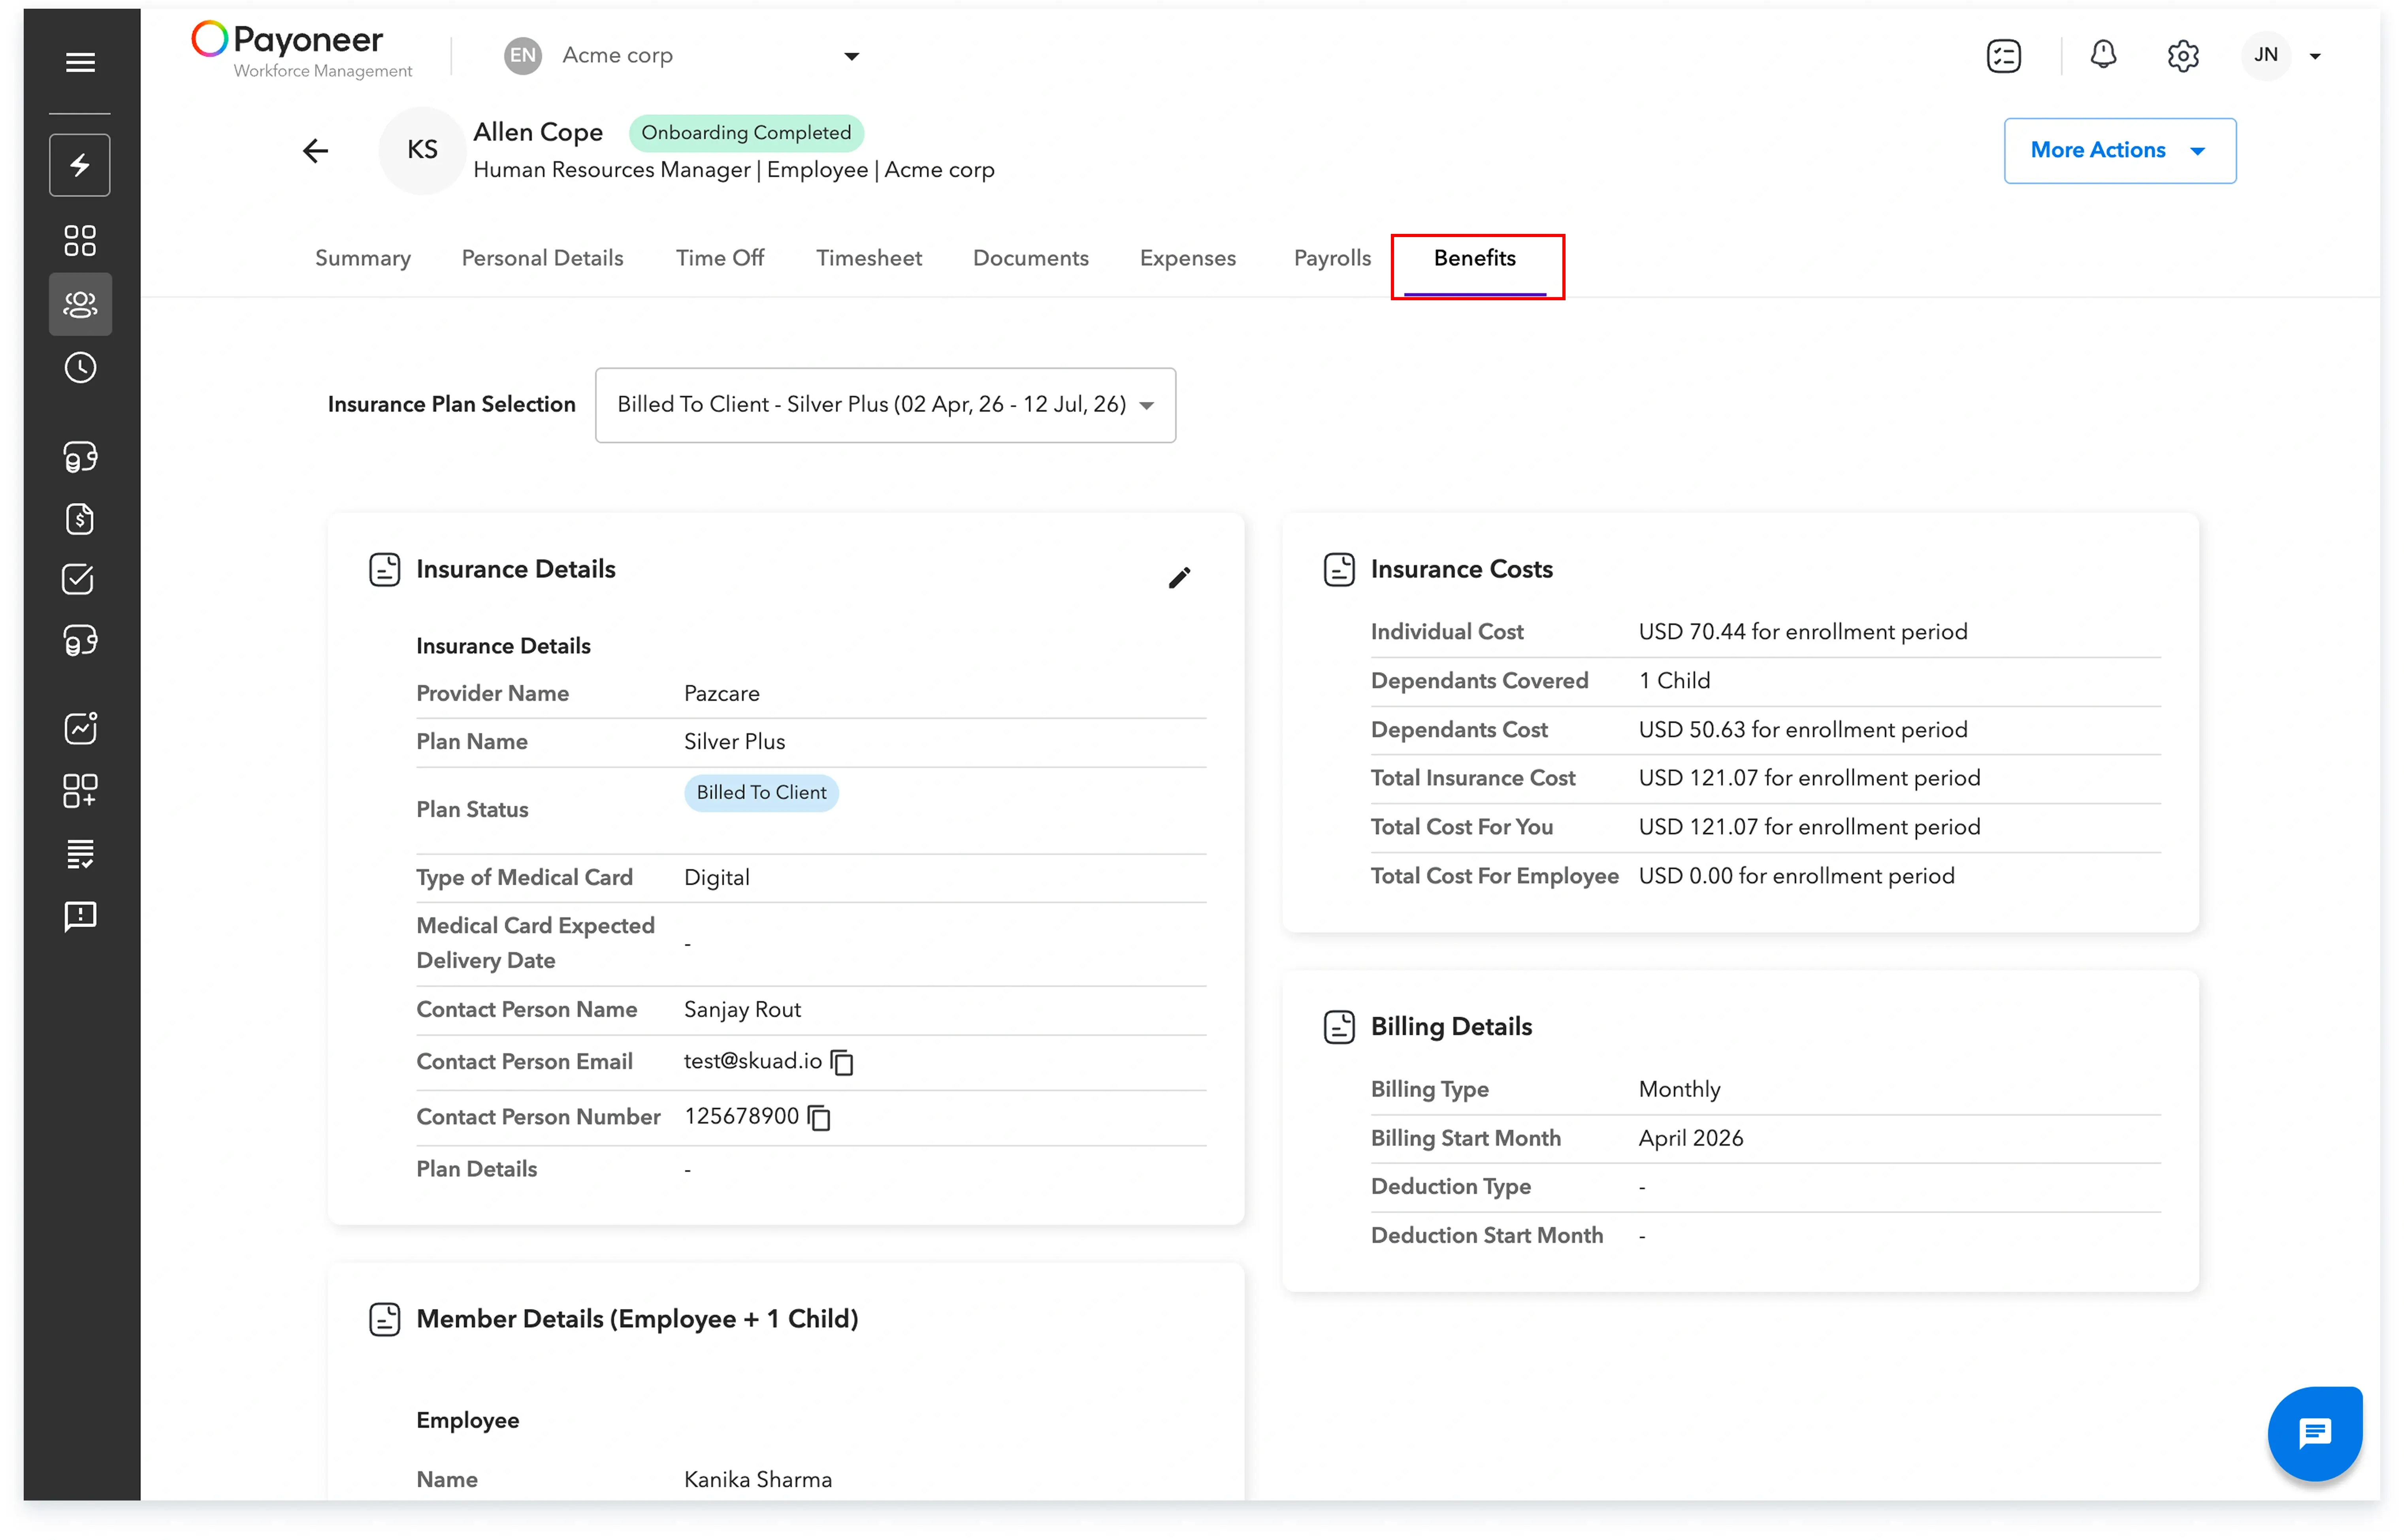The image size is (2404, 1540).
Task: Click the hamburger menu icon in the sidebar
Action: point(80,62)
